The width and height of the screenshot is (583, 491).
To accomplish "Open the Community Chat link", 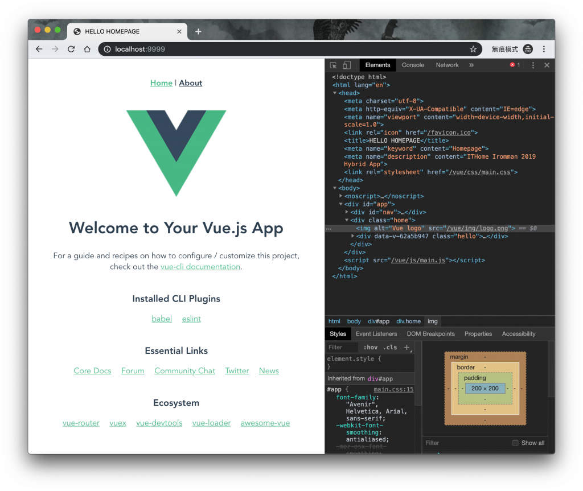I will pos(185,371).
